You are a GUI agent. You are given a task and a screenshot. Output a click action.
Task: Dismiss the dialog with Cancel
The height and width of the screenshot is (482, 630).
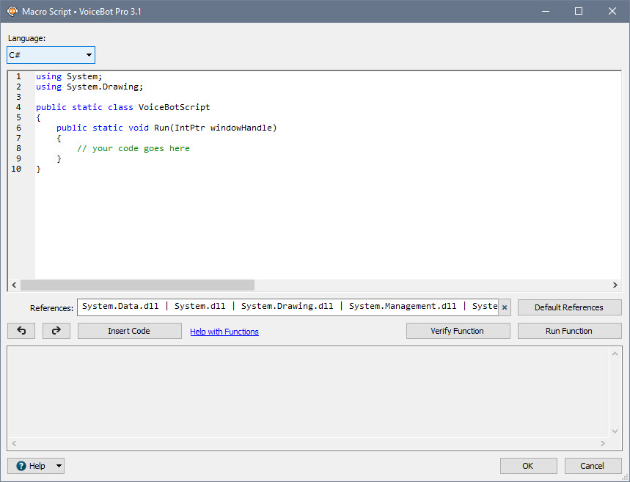pyautogui.click(x=592, y=465)
